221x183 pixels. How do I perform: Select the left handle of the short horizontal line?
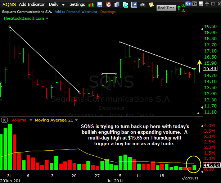coord(102,74)
